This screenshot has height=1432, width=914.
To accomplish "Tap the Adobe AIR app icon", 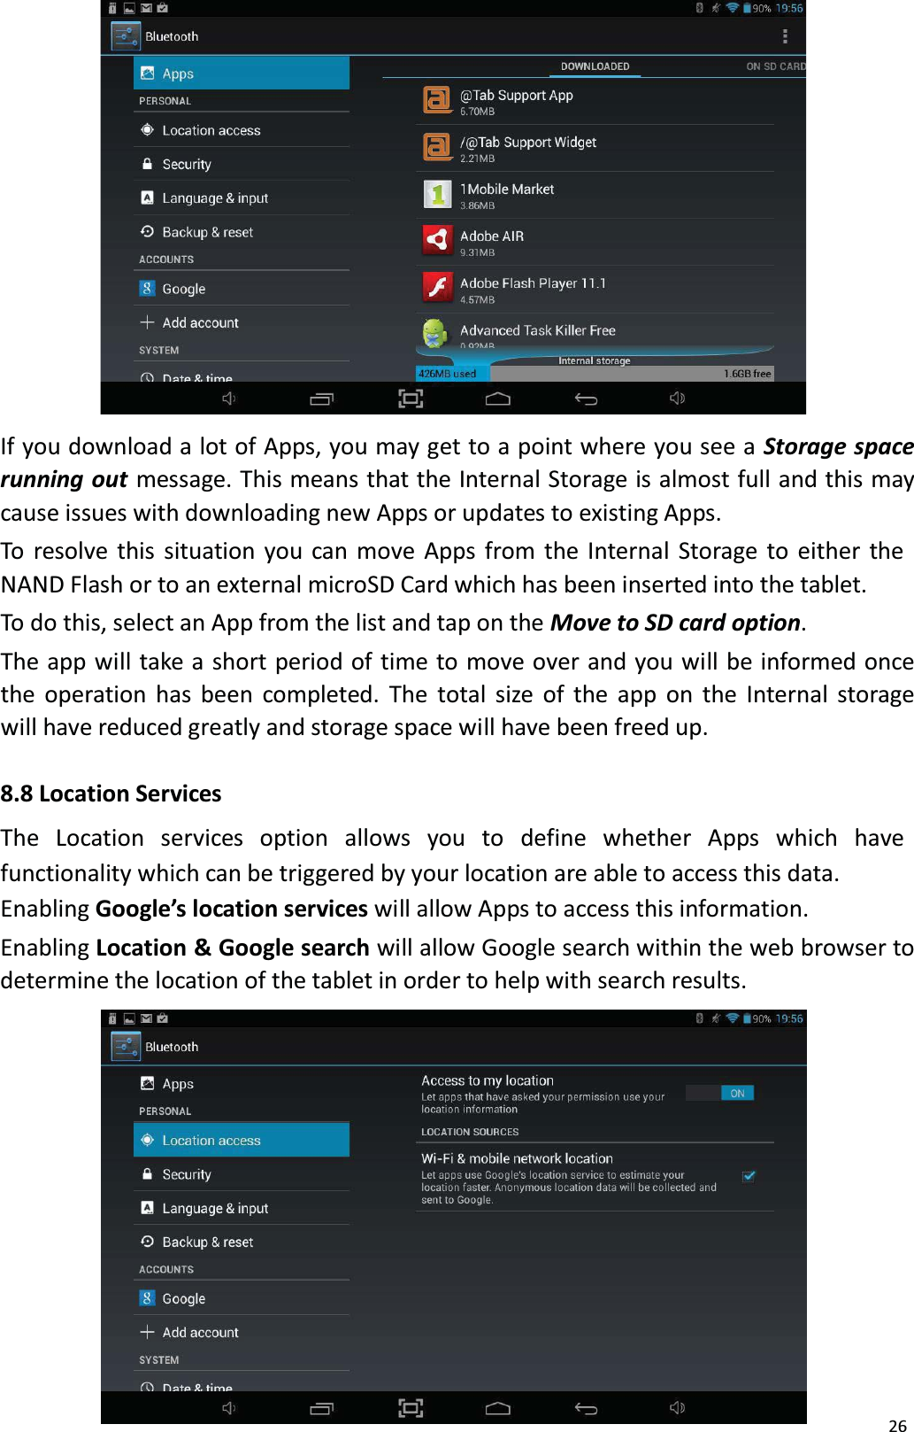I will (438, 240).
